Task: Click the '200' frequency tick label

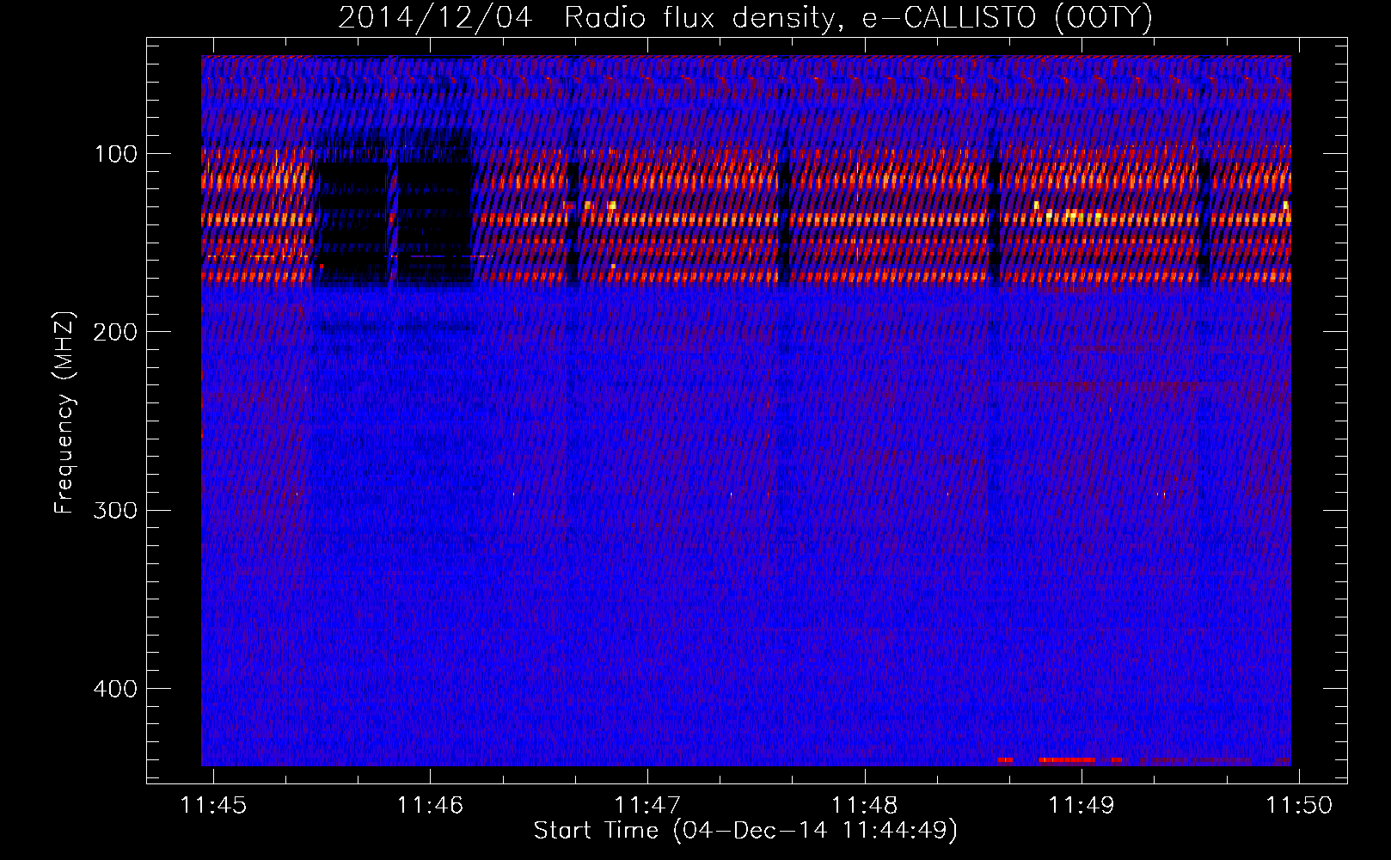Action: pyautogui.click(x=115, y=332)
